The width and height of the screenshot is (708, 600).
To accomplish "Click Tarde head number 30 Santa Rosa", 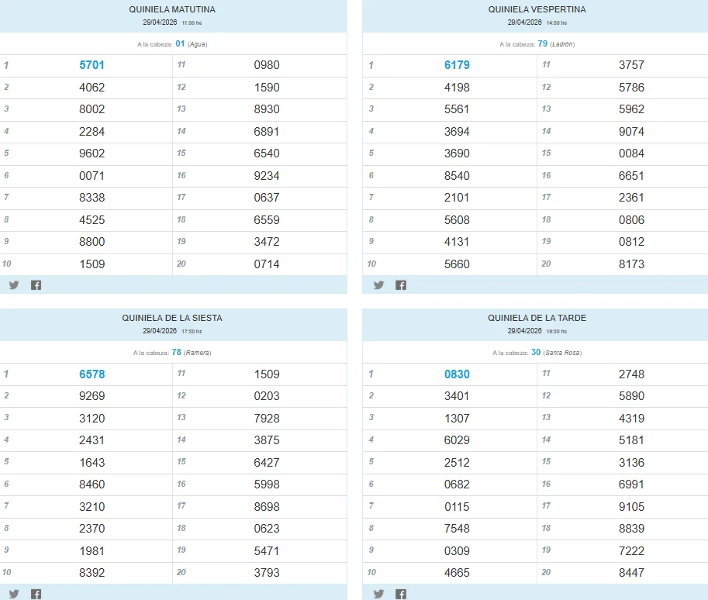I will pyautogui.click(x=556, y=352).
